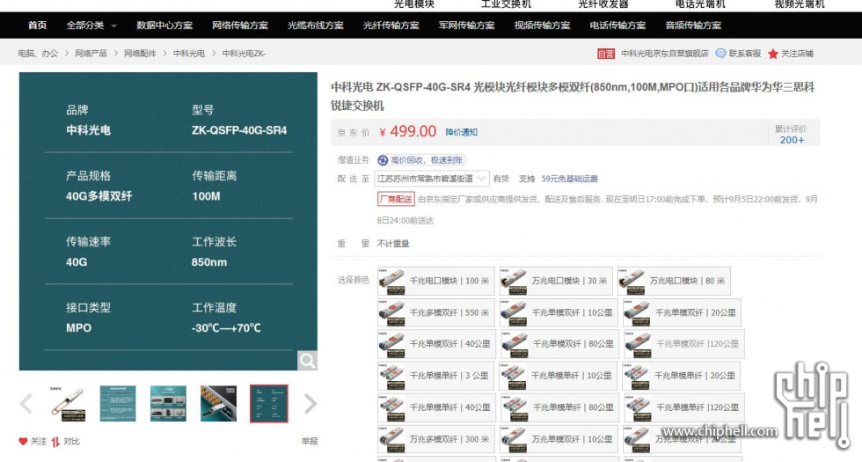This screenshot has height=462, width=862.
Task: Click the 对比 compare icon
Action: (55, 441)
